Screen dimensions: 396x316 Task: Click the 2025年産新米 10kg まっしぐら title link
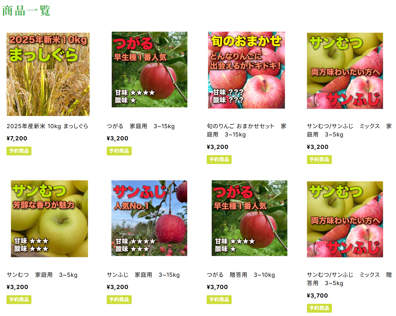pos(47,126)
